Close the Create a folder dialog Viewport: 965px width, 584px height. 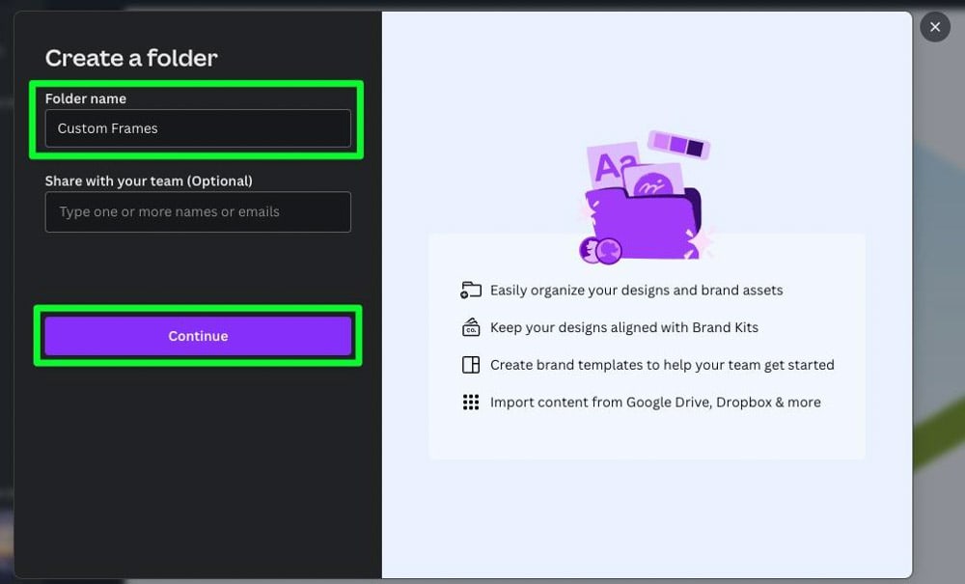pos(935,27)
